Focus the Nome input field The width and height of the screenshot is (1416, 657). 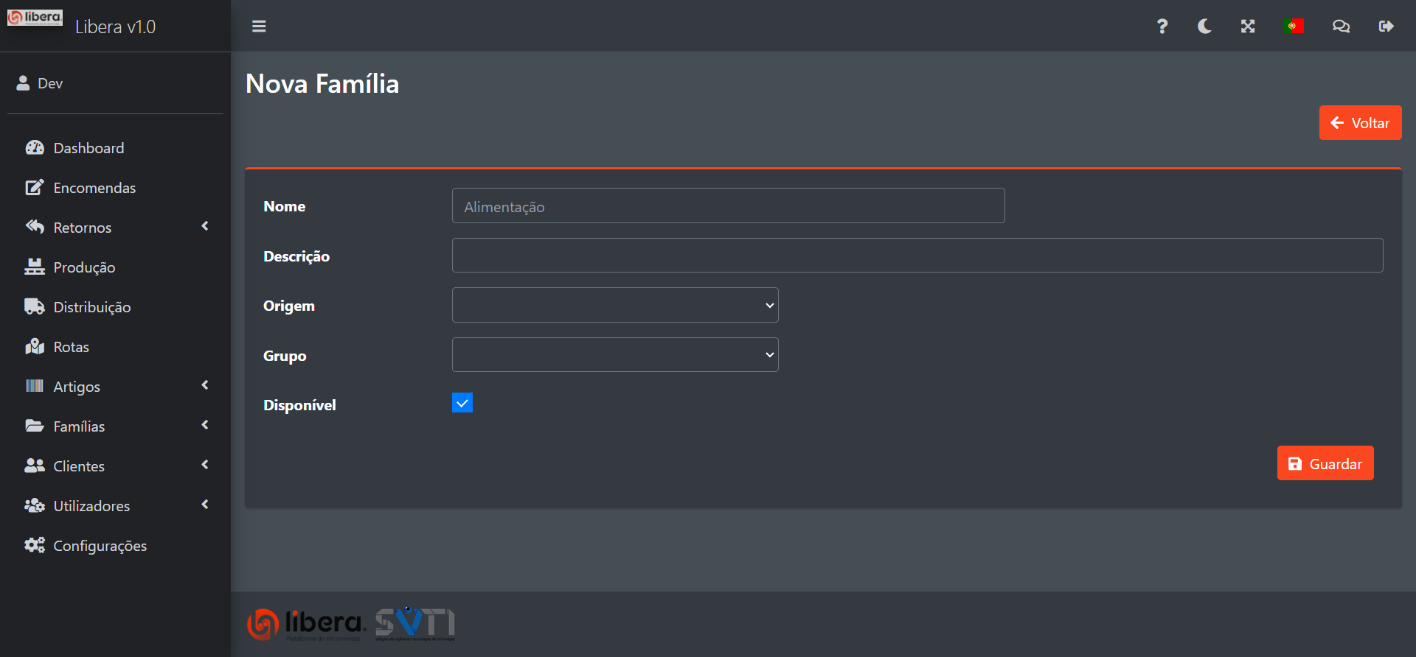(x=728, y=206)
